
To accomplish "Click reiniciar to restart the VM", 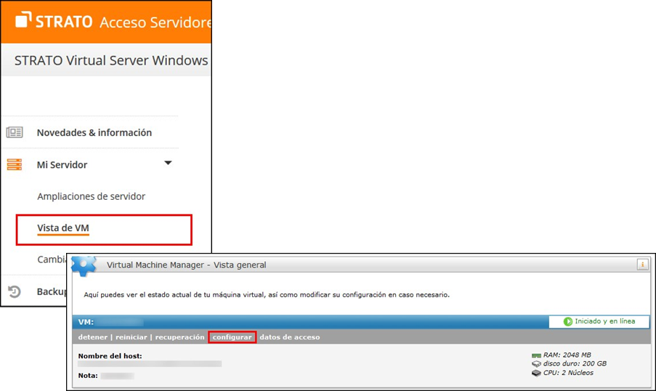I will [x=131, y=337].
